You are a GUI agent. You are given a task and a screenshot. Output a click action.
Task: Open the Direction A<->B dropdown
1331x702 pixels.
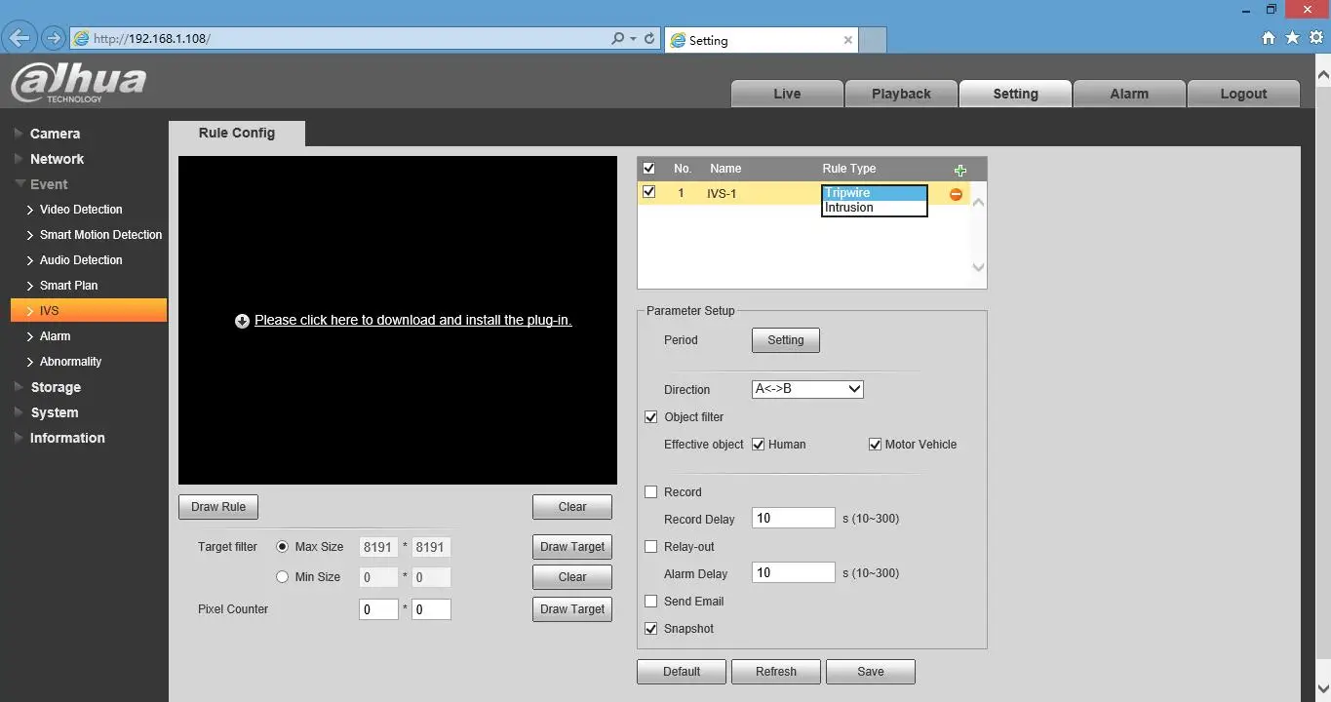point(807,389)
